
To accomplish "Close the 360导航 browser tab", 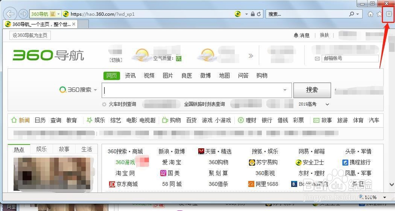I will pyautogui.click(x=73, y=24).
